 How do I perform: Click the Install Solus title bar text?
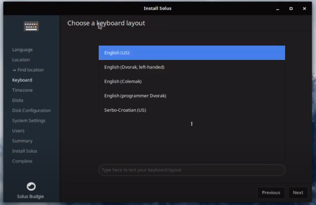(158, 8)
